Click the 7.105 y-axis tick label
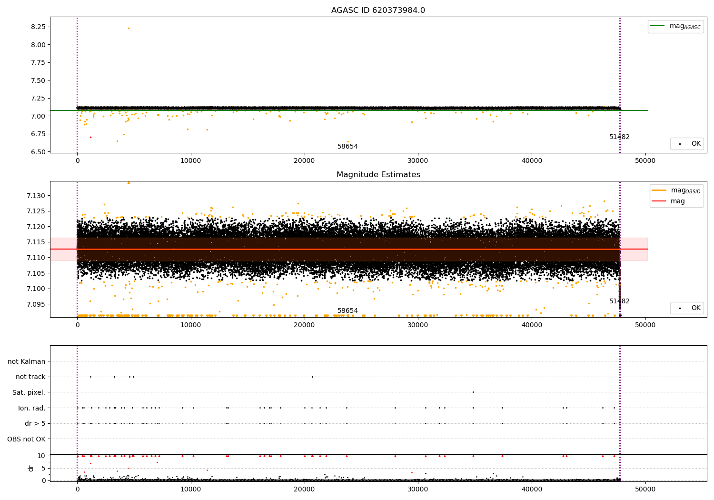Screen dimensions: 714x500 point(36,273)
